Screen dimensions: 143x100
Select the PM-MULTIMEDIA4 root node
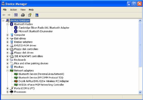point(20,21)
